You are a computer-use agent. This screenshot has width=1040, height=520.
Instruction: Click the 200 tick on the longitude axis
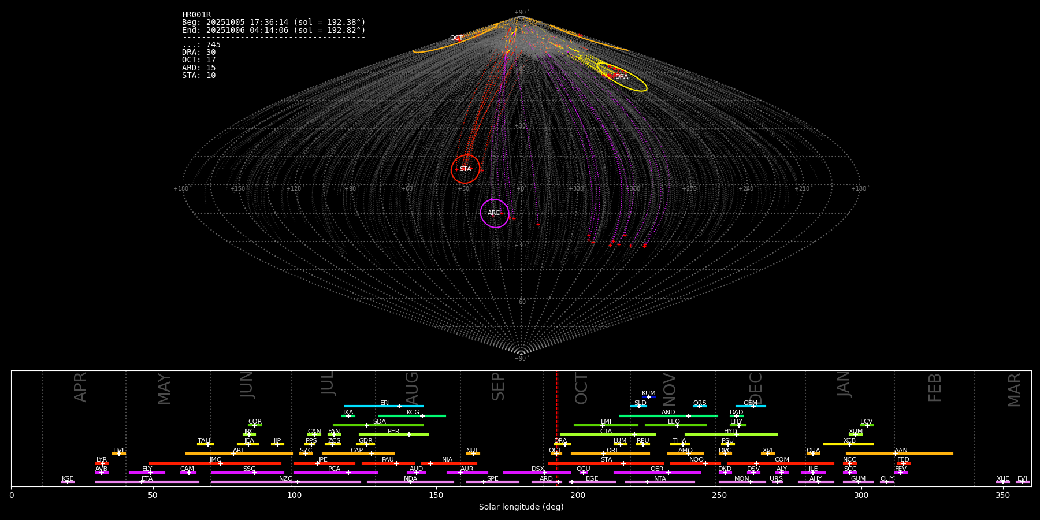[x=578, y=496]
